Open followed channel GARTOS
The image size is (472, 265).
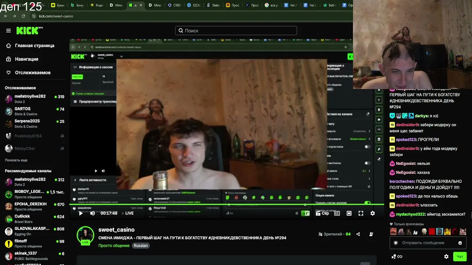tap(35, 111)
